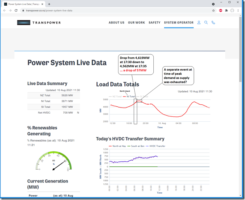Open the user account icon
The width and height of the screenshot is (245, 200).
click(199, 23)
